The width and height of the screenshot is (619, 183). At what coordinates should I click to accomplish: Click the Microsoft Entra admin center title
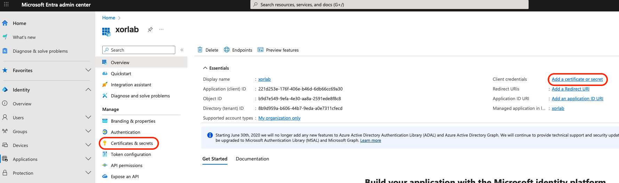pos(56,5)
